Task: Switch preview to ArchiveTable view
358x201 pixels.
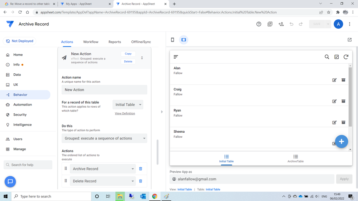Action: click(295, 158)
